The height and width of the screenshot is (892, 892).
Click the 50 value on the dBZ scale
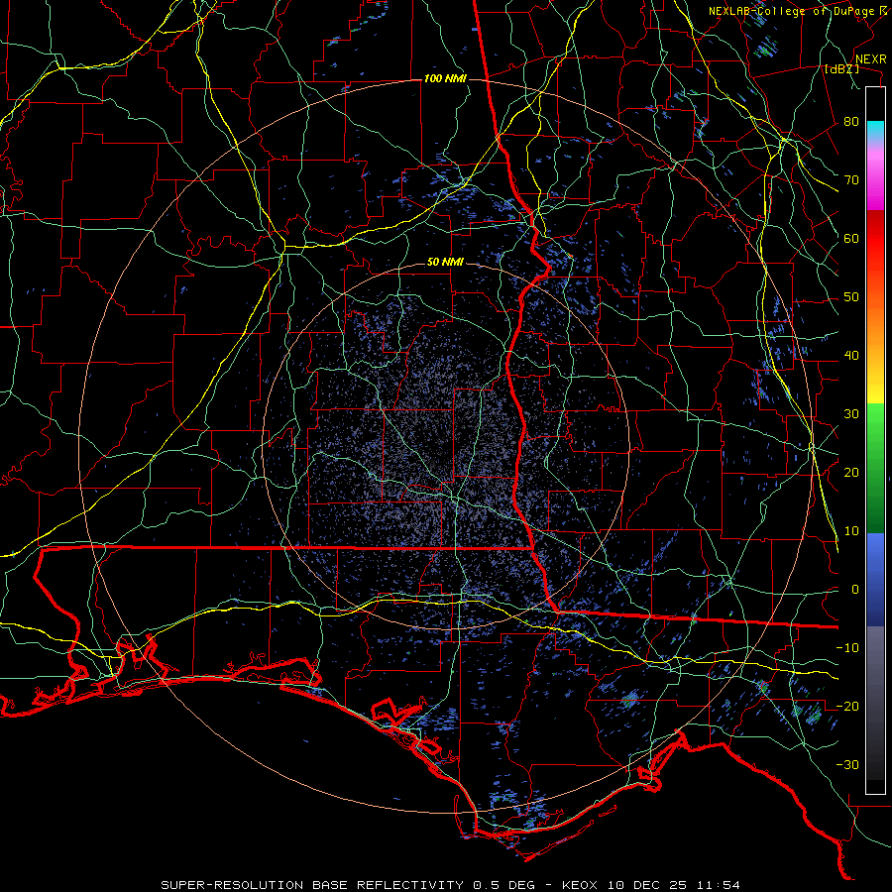(x=851, y=297)
